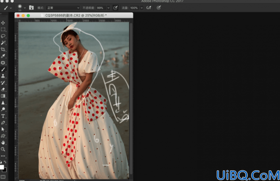Select the Sharpen tool
The image size is (280, 181).
pos(3,103)
